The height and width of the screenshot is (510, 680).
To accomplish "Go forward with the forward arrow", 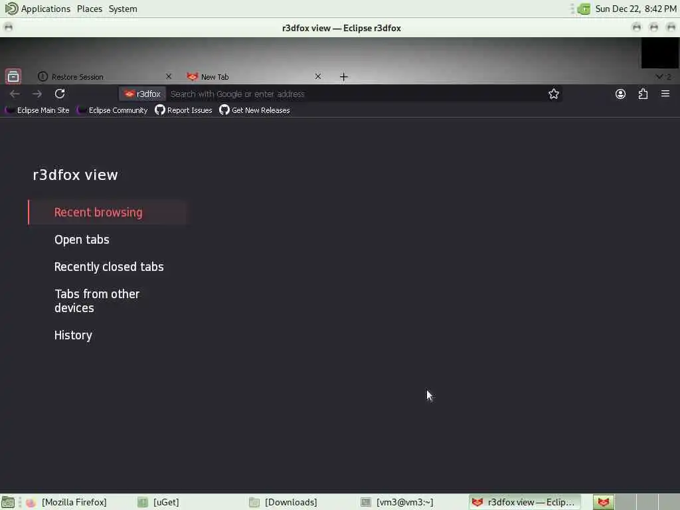I will (37, 94).
